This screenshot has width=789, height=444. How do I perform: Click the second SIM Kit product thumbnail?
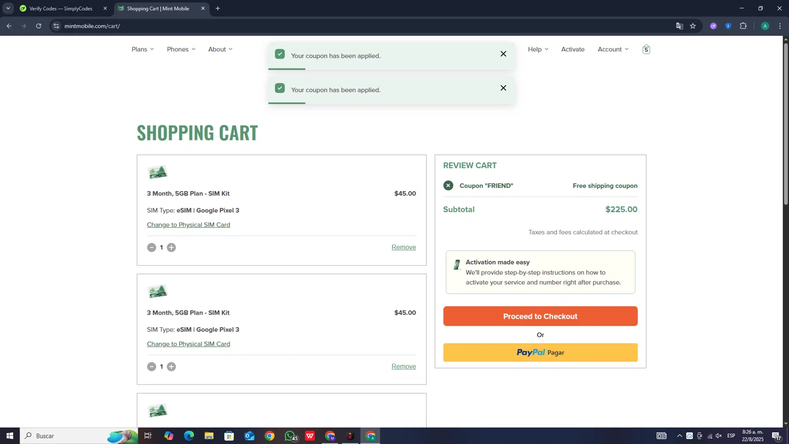tap(157, 291)
